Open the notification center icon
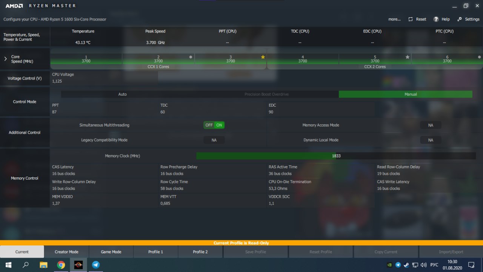 (x=471, y=265)
